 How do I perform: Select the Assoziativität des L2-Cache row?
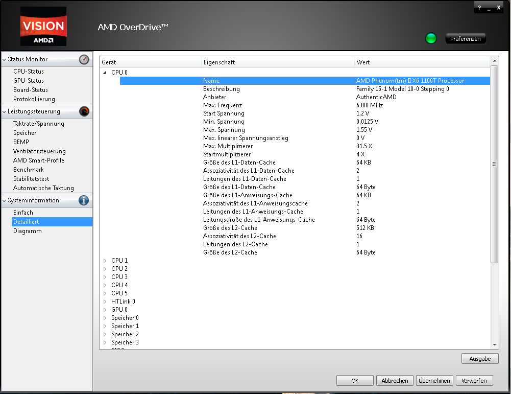pyautogui.click(x=305, y=236)
